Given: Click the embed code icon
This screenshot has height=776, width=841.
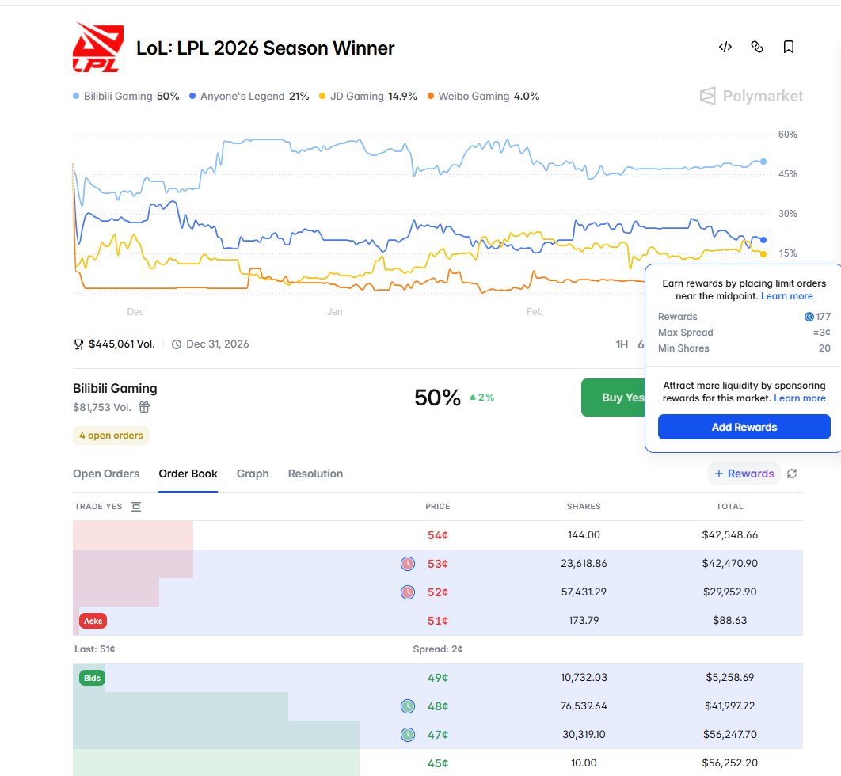Looking at the screenshot, I should (725, 48).
